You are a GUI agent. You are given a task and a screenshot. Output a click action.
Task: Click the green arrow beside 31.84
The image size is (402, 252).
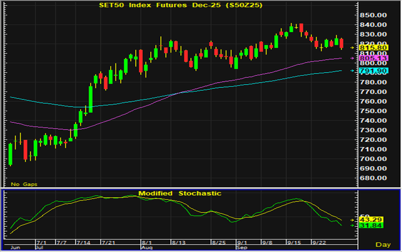352,225
